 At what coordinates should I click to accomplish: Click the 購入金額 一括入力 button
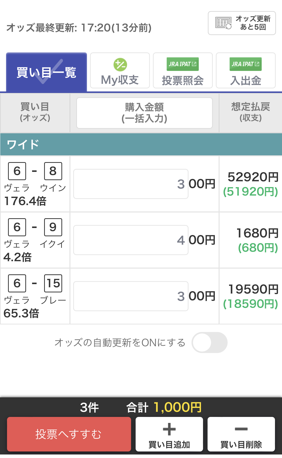click(x=144, y=113)
